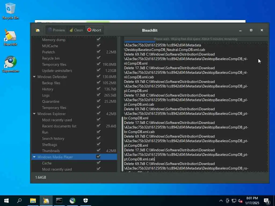Toggle the Update uninstallers checkbox
The width and height of the screenshot is (275, 206).
tap(98, 70)
